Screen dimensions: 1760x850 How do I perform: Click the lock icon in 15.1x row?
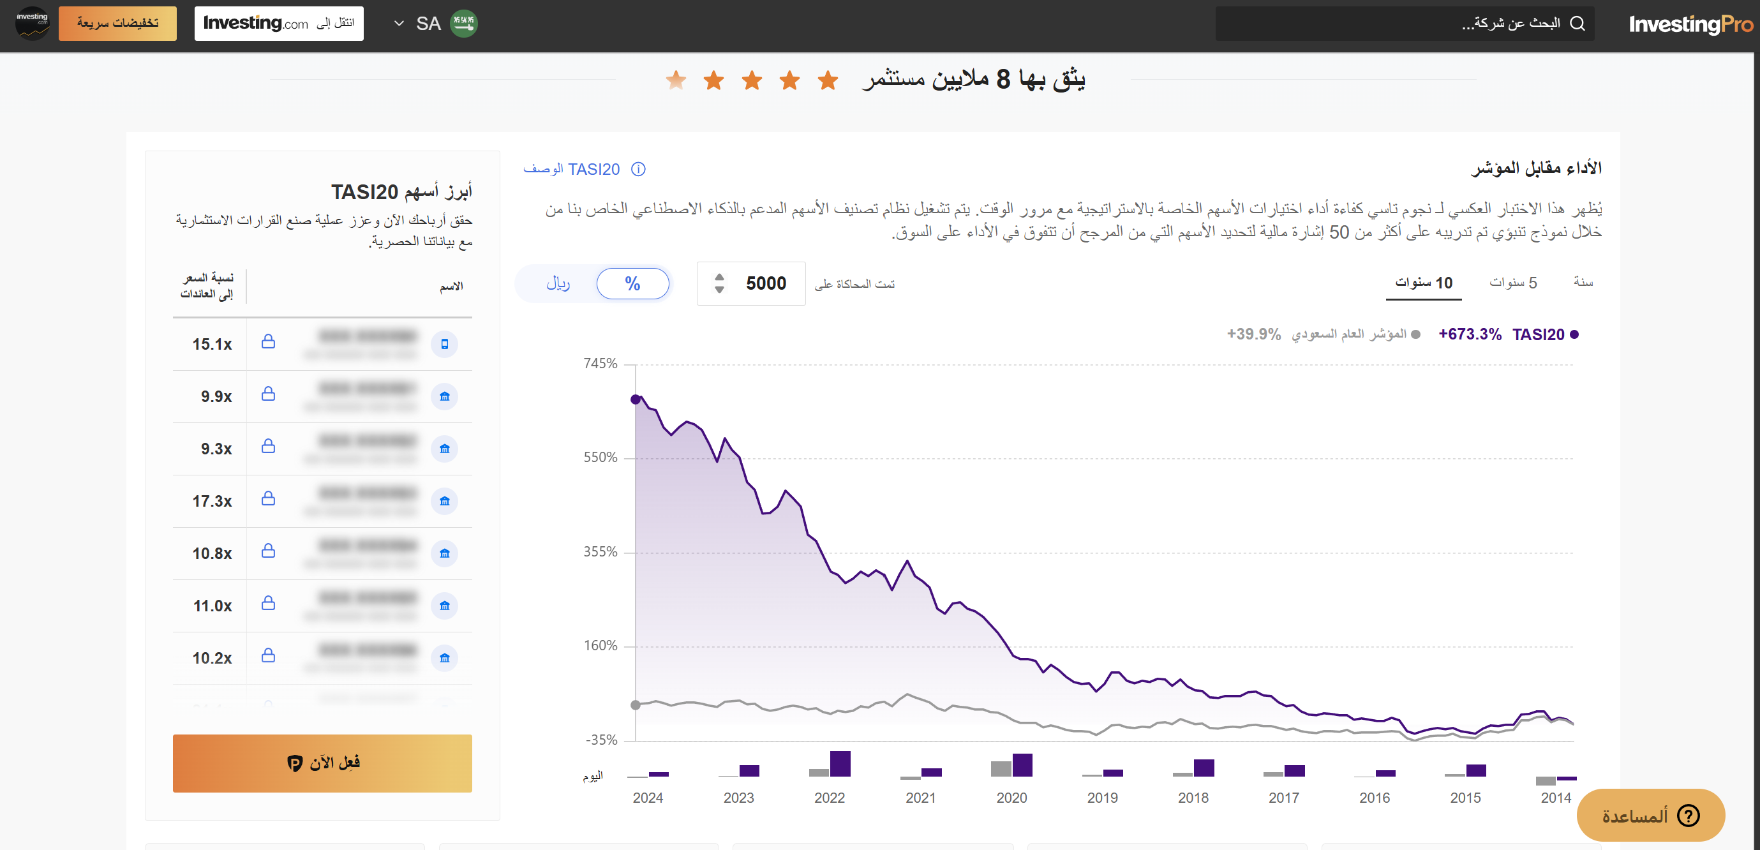point(269,341)
